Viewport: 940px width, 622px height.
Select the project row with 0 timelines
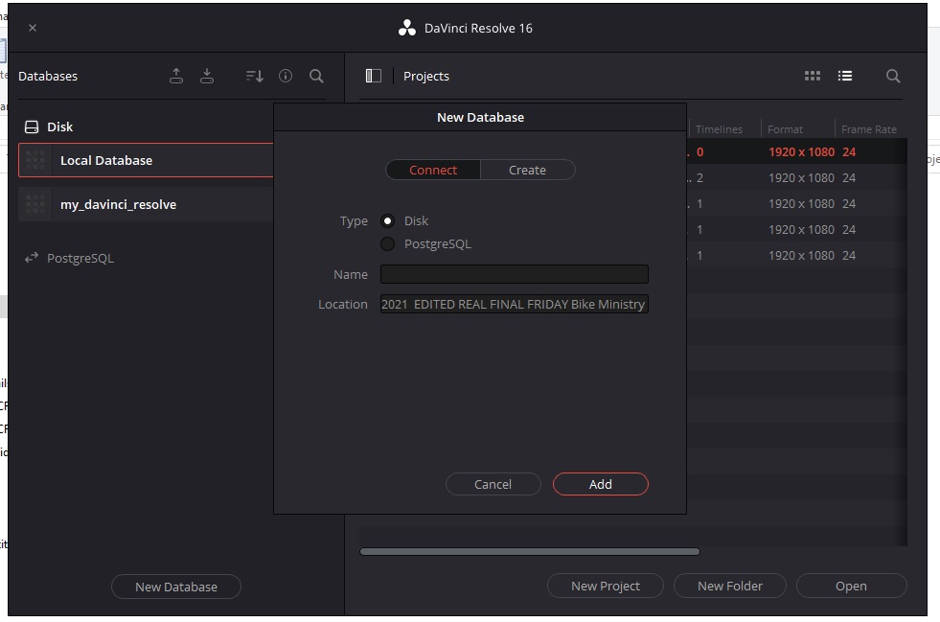tap(796, 151)
